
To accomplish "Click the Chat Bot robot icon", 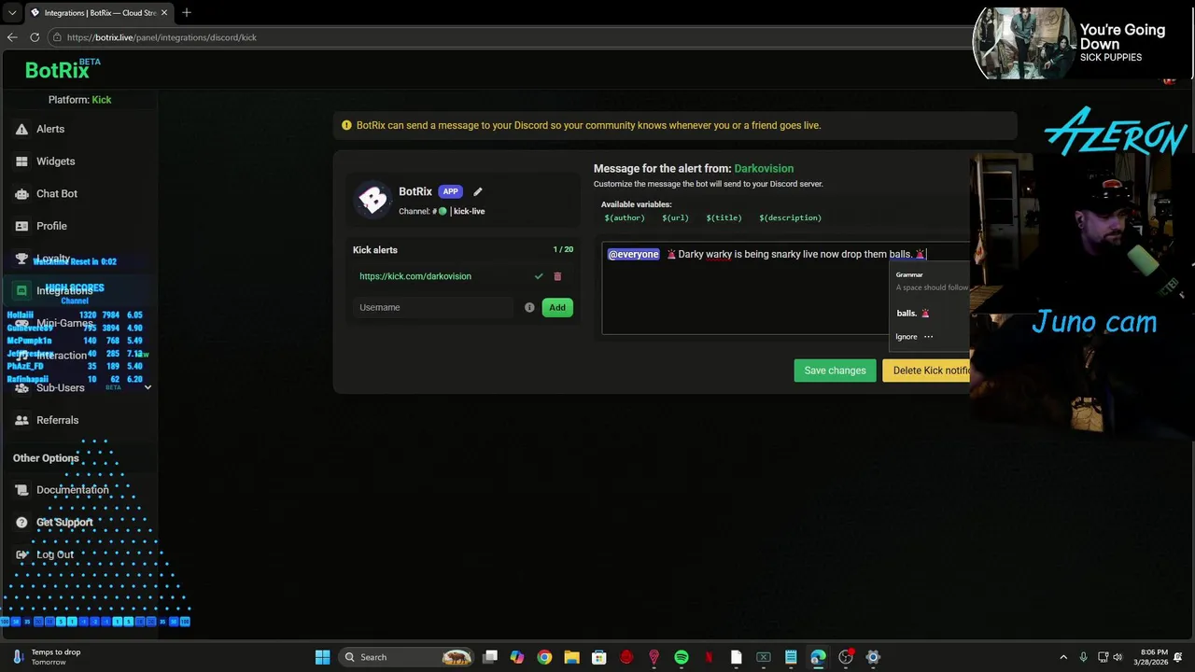I will pyautogui.click(x=21, y=193).
